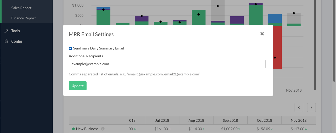The height and width of the screenshot is (133, 336).
Task: Select the Sep 2018 column header
Action: (230, 120)
